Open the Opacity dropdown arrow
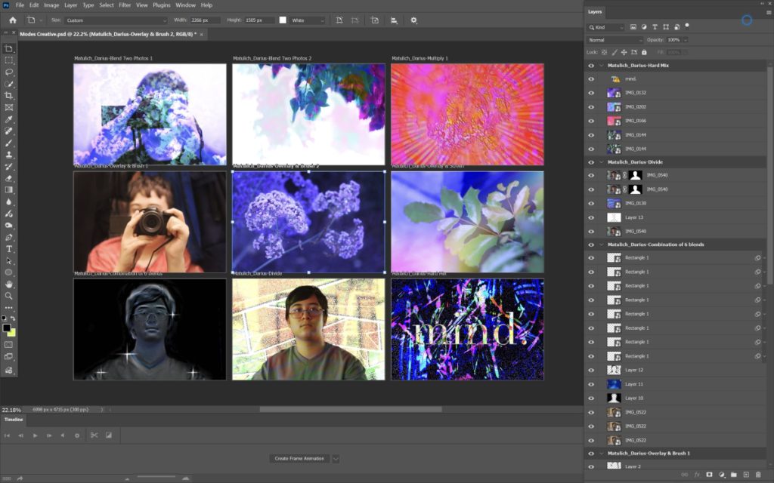Screen dimensions: 774x483 [x=685, y=40]
